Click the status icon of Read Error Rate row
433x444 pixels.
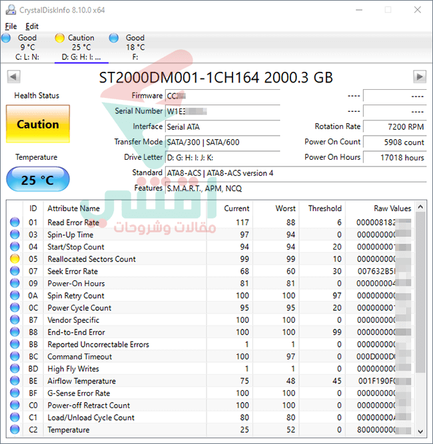(x=15, y=222)
